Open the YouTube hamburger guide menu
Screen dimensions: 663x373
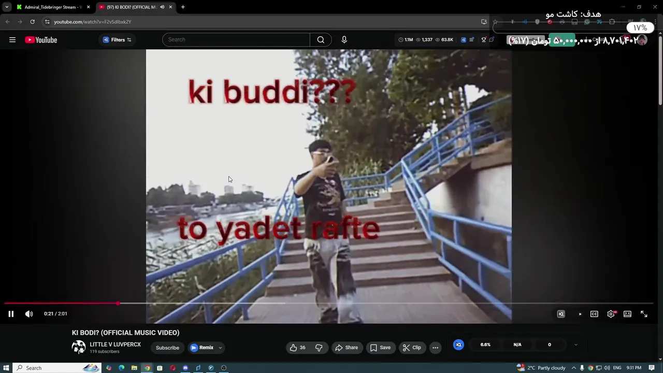(x=12, y=40)
